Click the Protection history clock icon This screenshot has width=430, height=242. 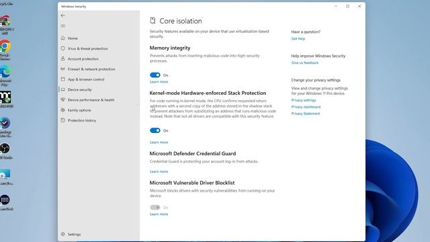62,120
